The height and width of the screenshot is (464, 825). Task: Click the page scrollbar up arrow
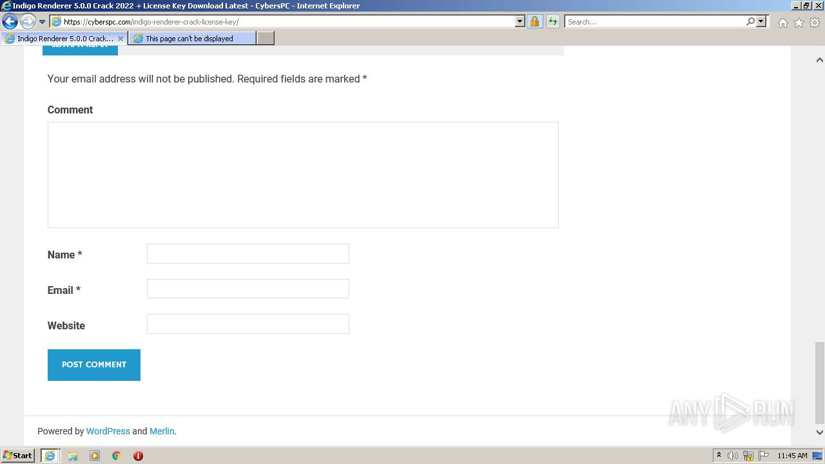tap(819, 60)
